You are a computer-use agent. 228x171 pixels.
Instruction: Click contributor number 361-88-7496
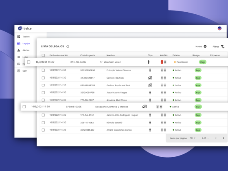(x=78, y=62)
